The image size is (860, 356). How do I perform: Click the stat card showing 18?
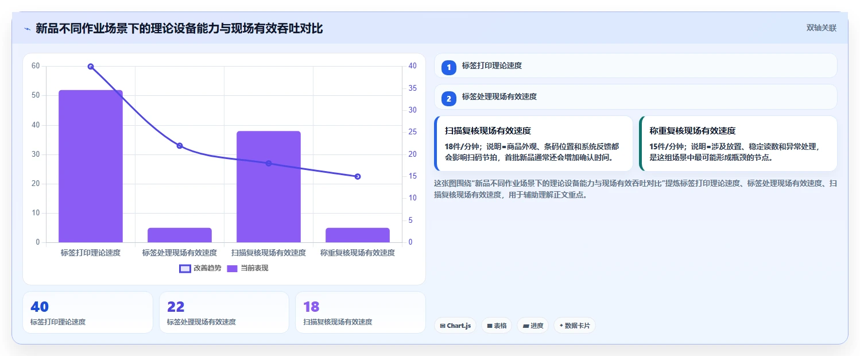[x=361, y=312]
